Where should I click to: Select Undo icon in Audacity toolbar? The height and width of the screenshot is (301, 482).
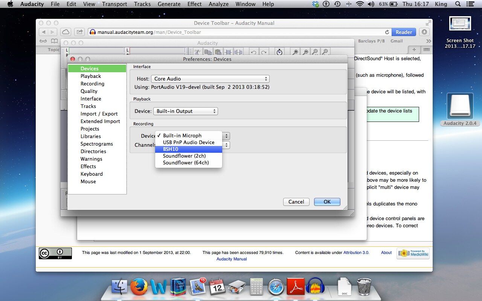(x=254, y=52)
